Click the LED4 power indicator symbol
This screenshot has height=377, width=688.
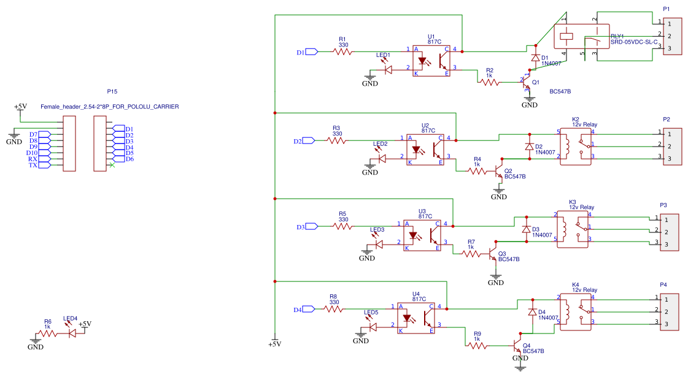(x=72, y=333)
